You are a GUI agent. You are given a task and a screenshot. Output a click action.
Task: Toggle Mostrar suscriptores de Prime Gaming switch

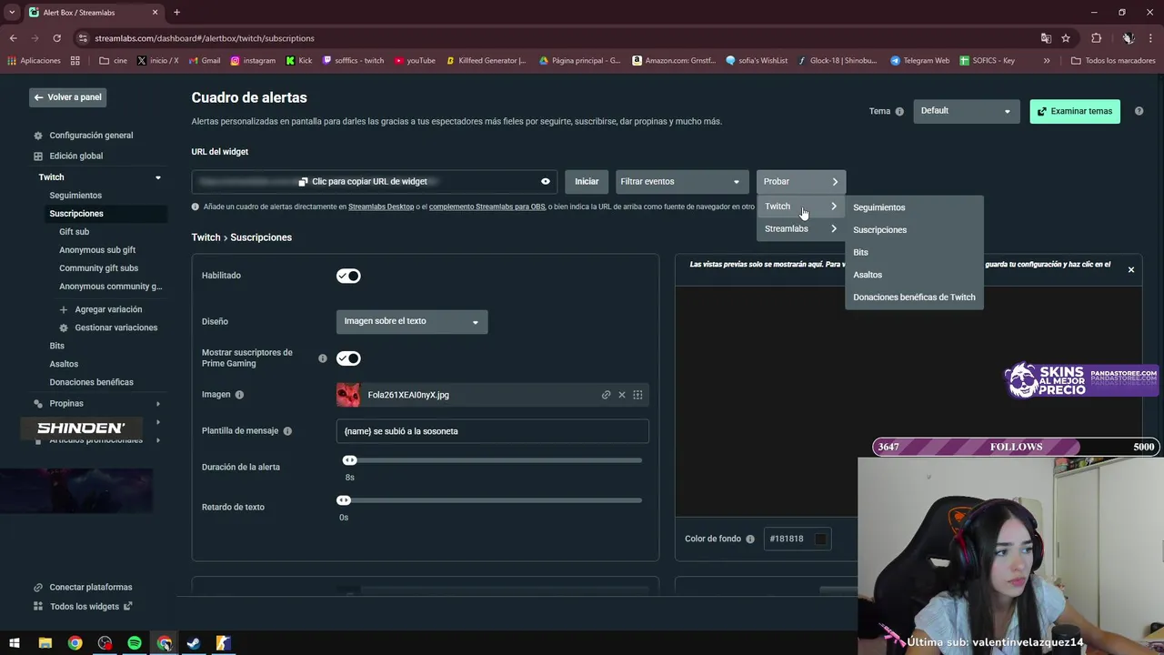point(348,358)
